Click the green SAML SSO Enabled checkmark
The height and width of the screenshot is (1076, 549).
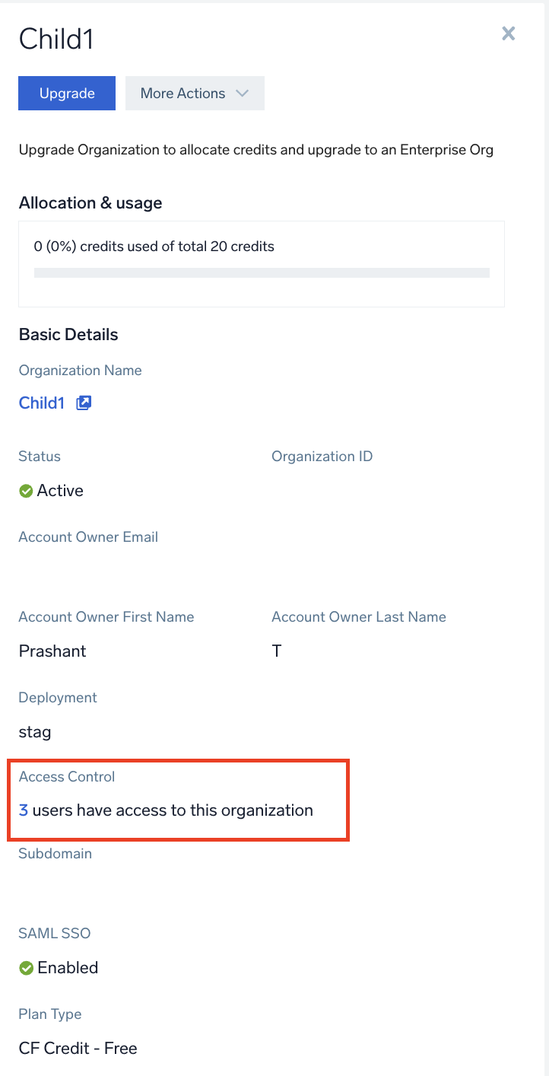tap(26, 968)
